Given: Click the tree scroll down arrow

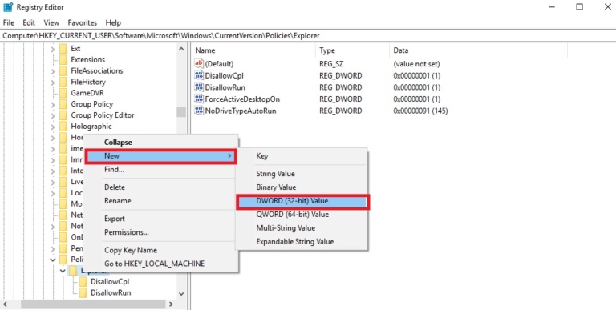Looking at the screenshot, I should point(181,293).
